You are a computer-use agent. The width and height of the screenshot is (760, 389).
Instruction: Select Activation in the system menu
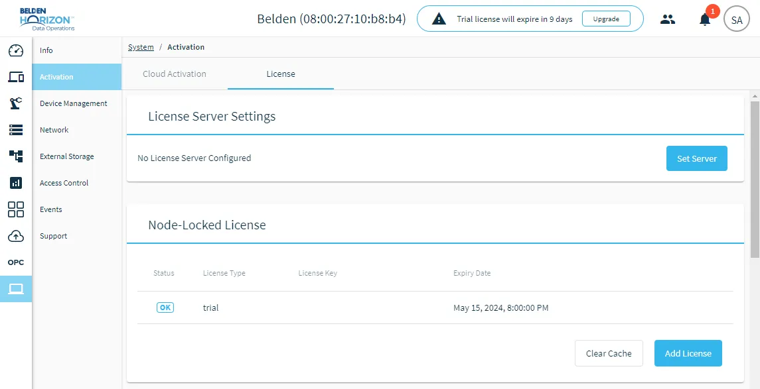pos(76,77)
